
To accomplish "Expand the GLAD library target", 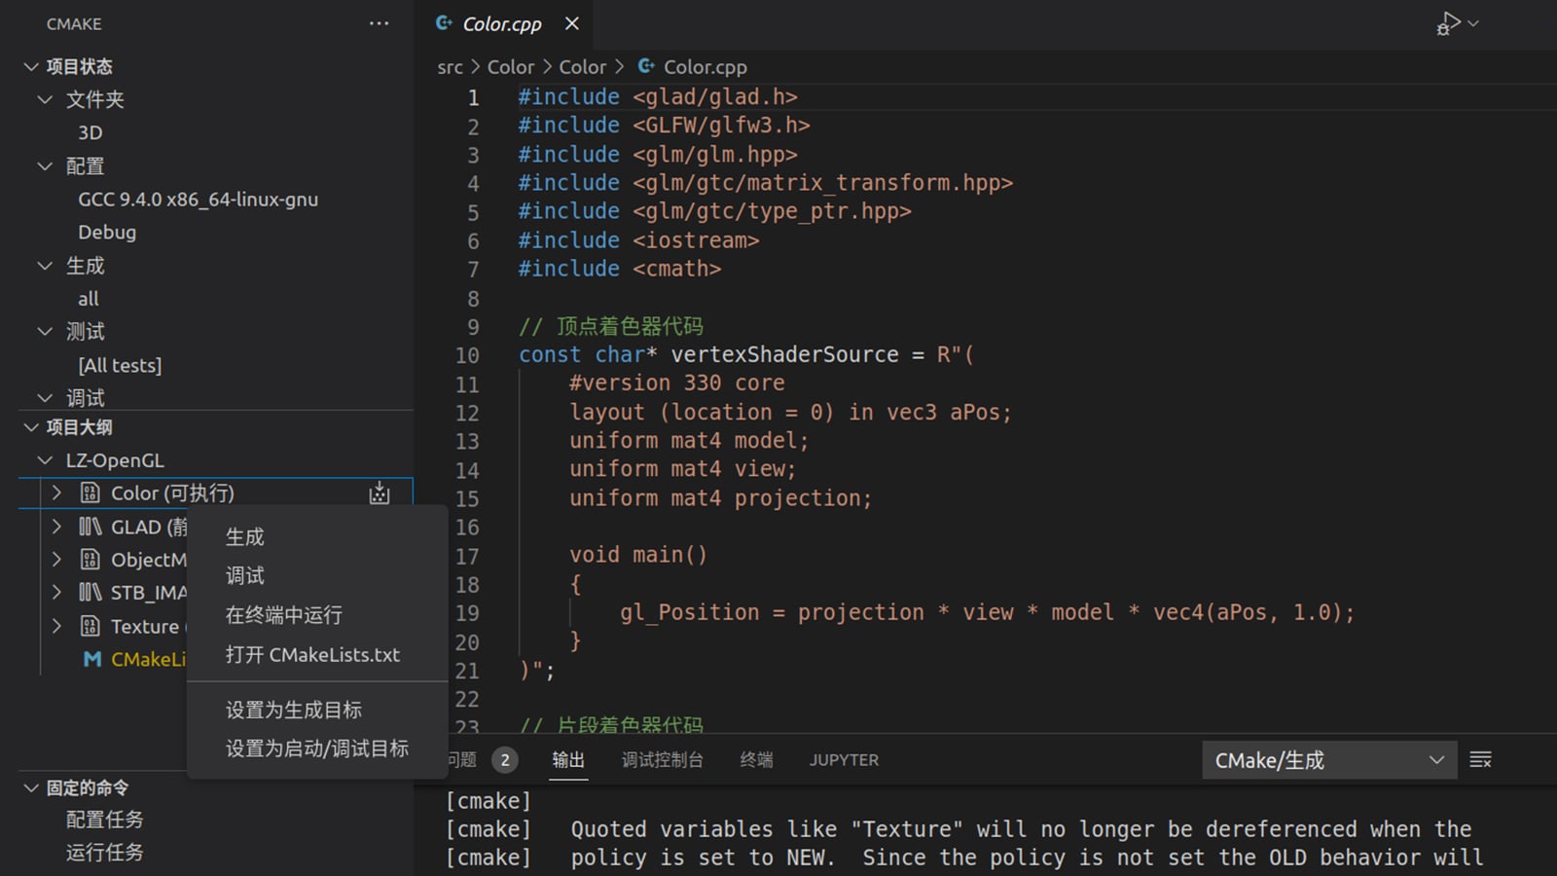I will [x=56, y=527].
